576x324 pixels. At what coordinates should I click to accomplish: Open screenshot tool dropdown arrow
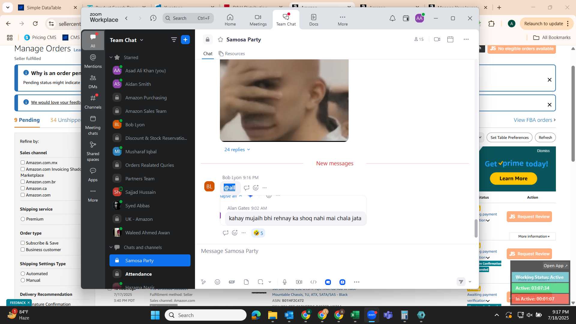pos(270,282)
